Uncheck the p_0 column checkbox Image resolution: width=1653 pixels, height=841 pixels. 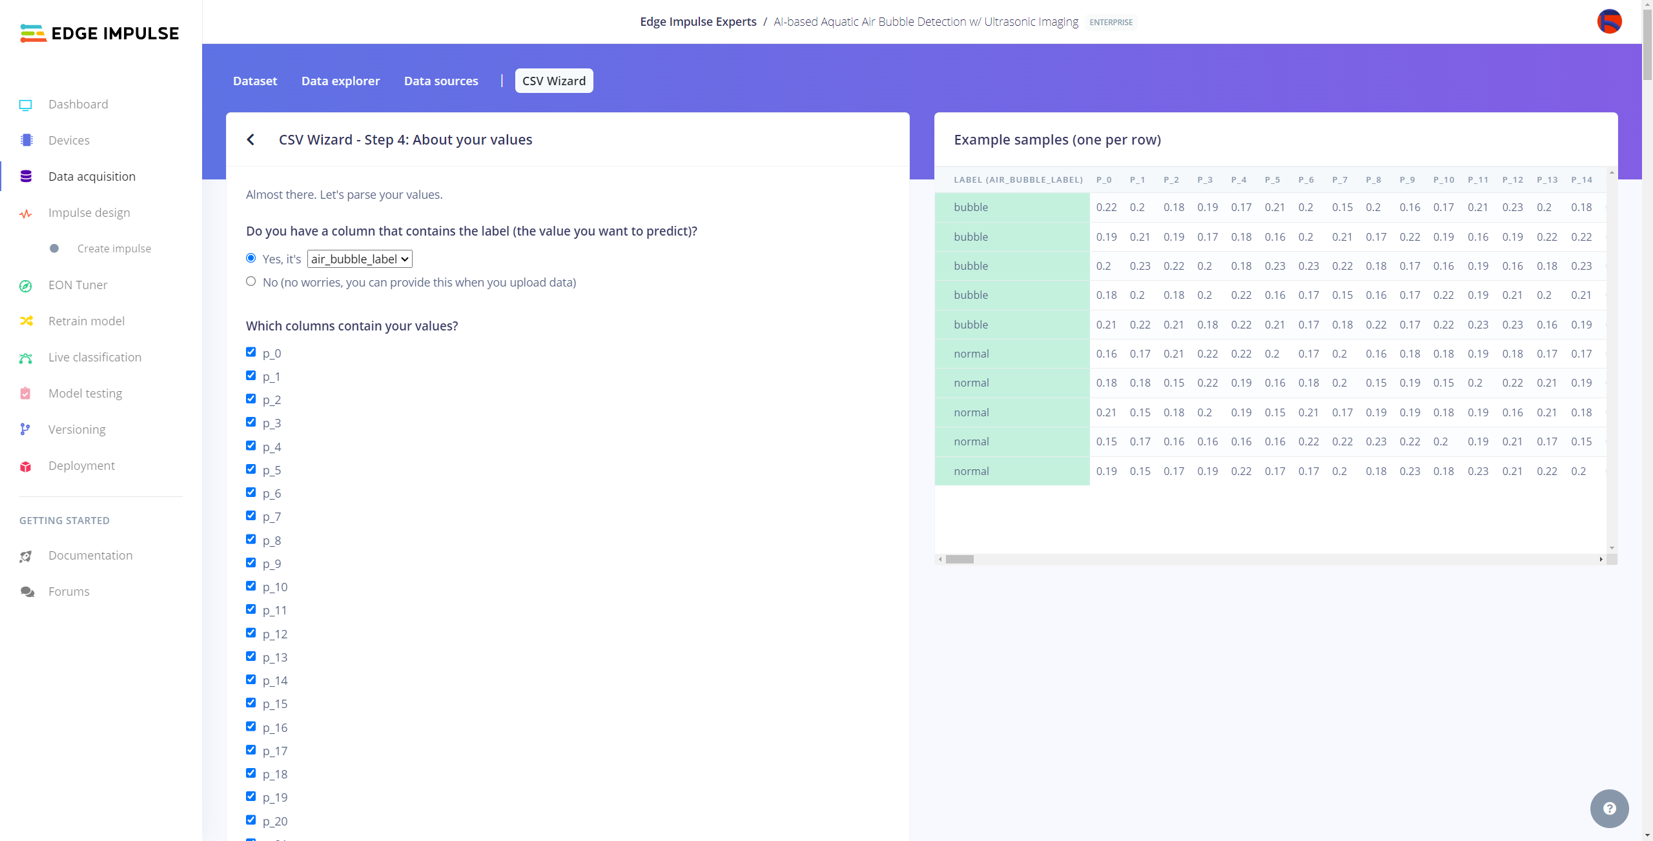coord(251,352)
